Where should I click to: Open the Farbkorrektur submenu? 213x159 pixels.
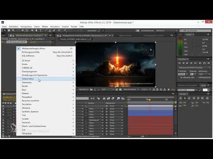click(46, 79)
